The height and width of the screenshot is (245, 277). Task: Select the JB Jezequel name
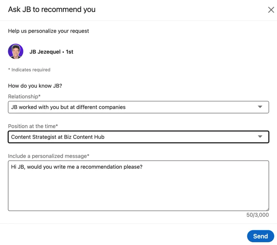point(45,51)
